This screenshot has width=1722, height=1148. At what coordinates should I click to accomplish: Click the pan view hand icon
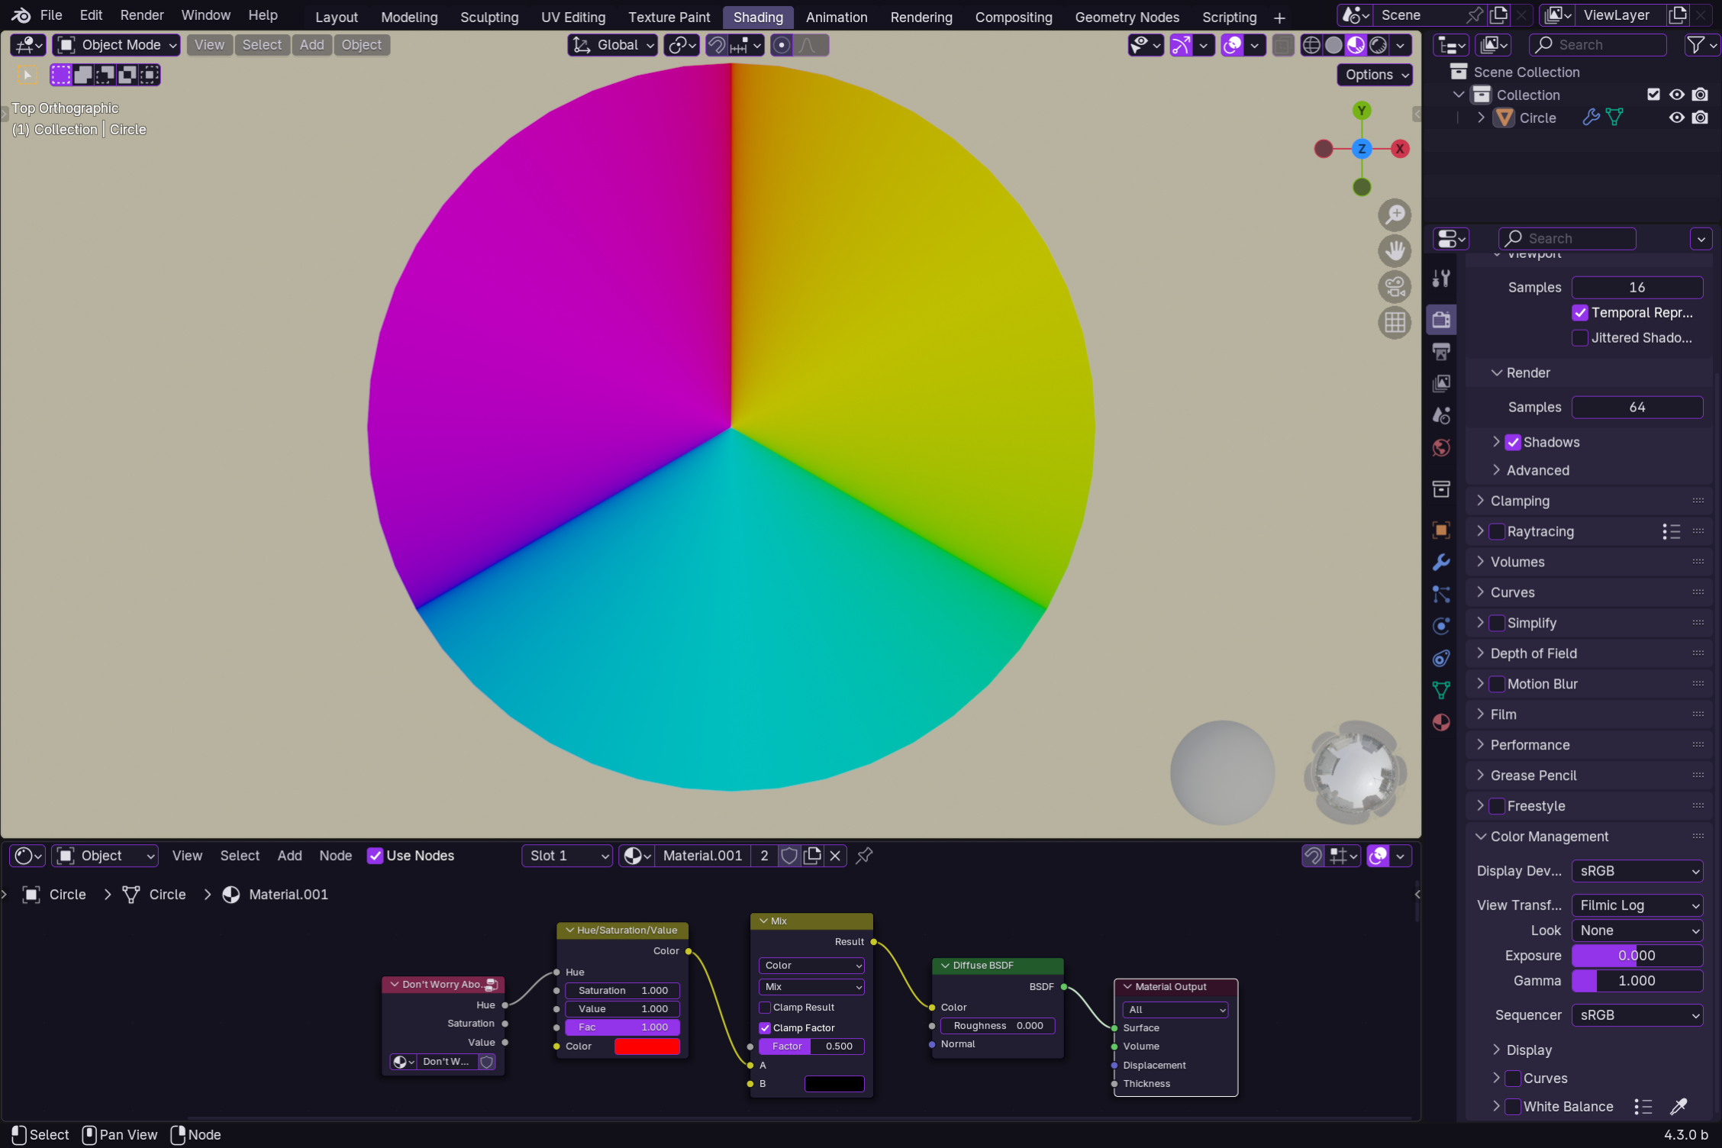point(1395,251)
